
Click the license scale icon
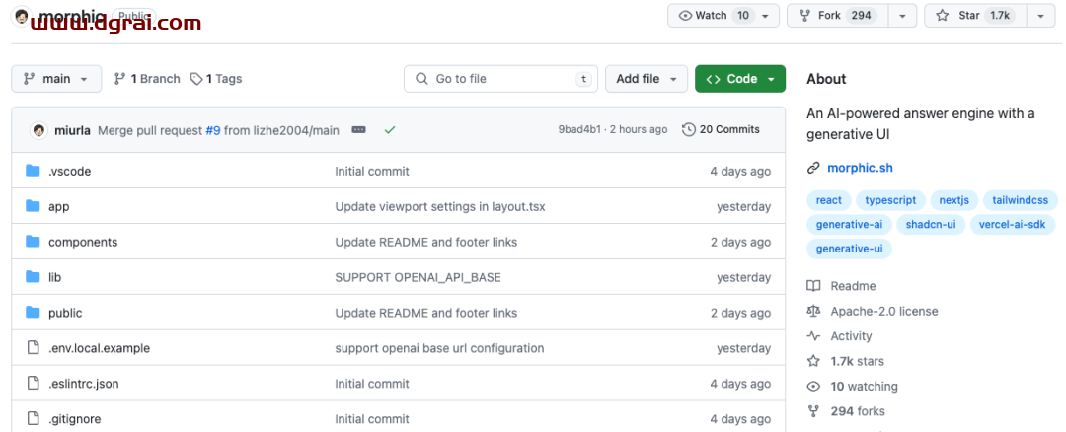(813, 311)
